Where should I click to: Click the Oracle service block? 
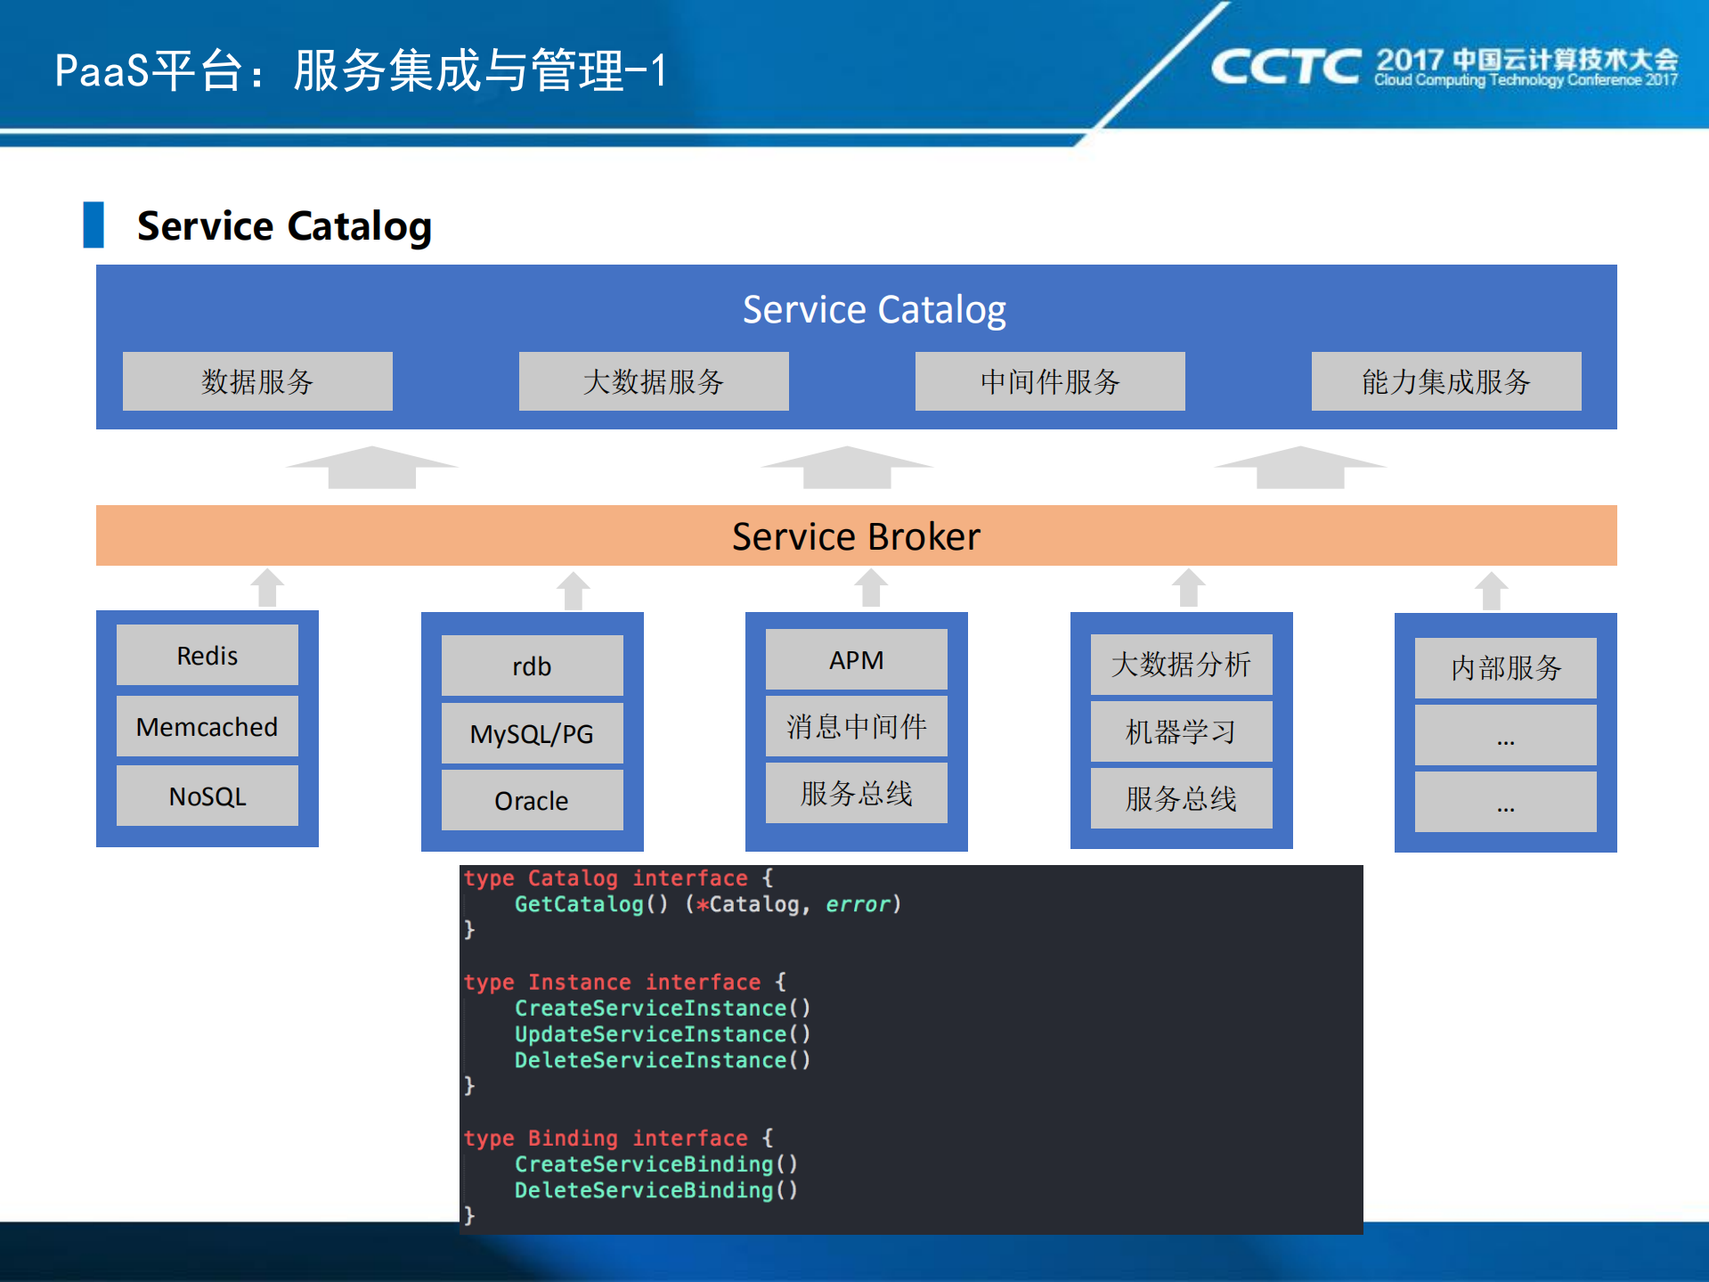pos(532,800)
